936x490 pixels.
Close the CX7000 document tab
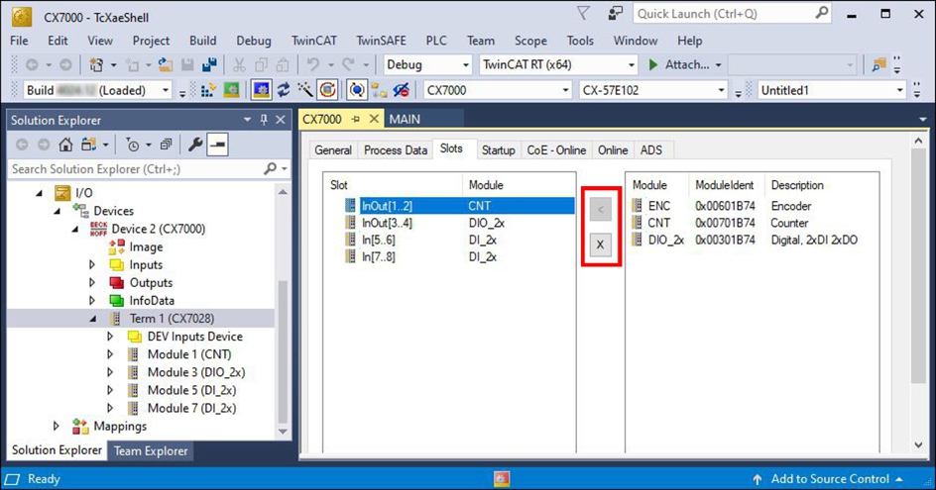point(374,119)
